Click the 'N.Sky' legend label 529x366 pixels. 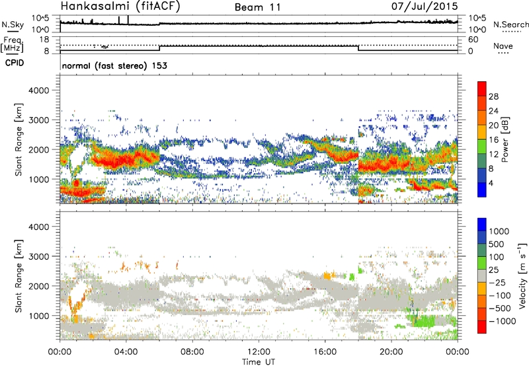(x=13, y=24)
